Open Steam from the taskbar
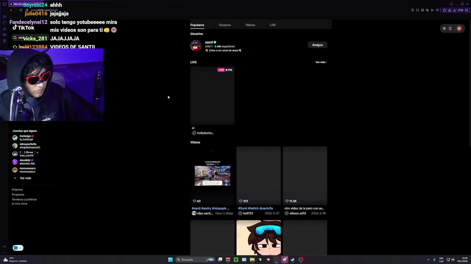The width and height of the screenshot is (471, 264). (293, 260)
